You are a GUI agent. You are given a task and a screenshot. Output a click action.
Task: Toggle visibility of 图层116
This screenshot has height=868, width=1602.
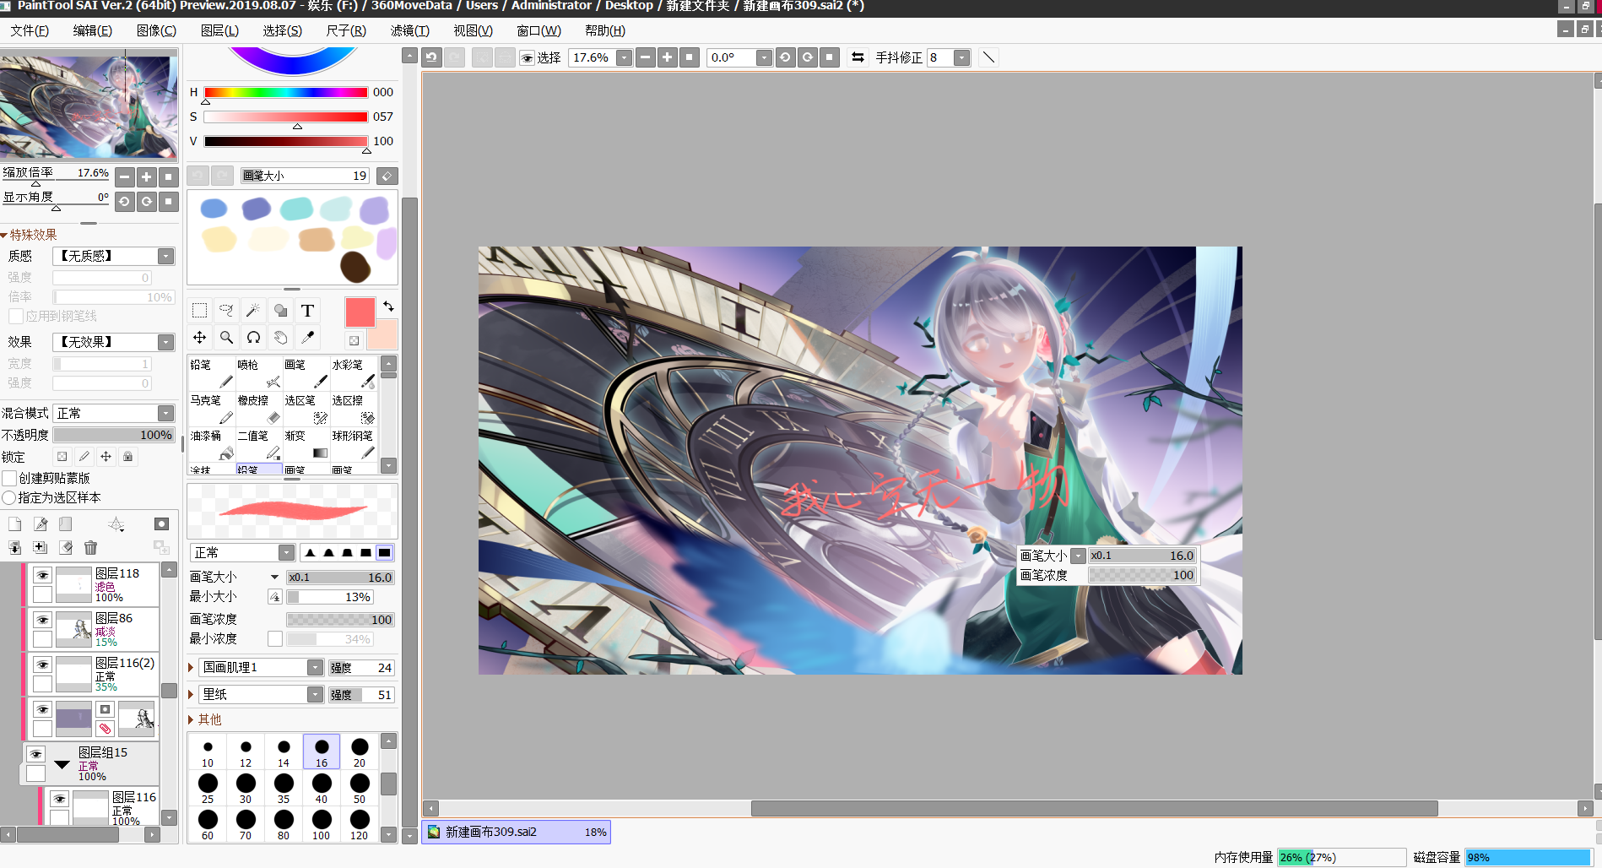pos(59,799)
